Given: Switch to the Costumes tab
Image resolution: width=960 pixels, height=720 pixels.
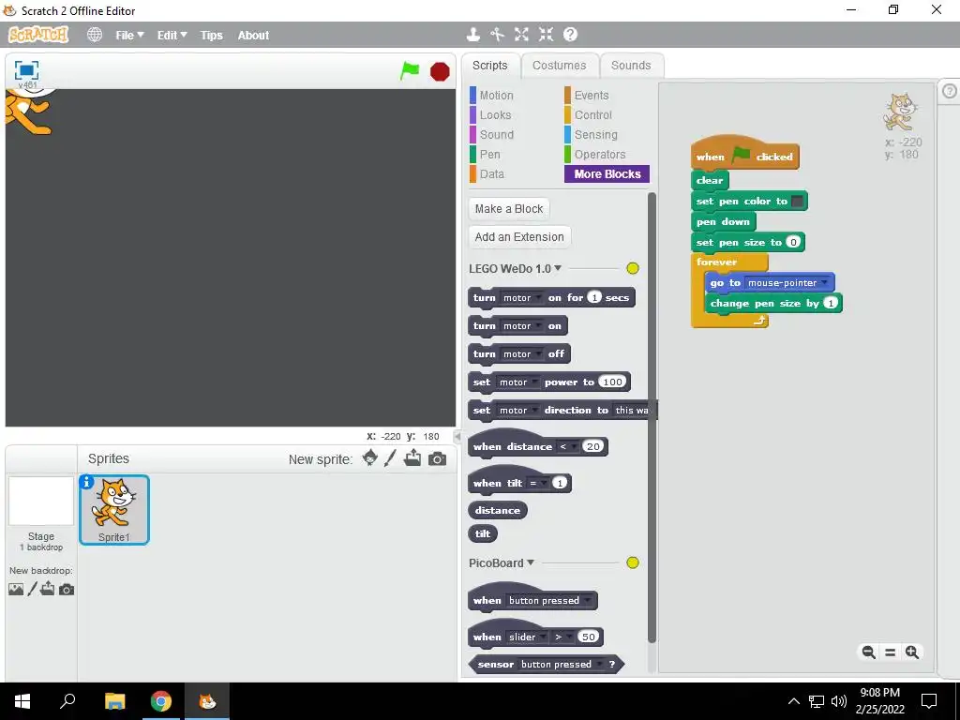Looking at the screenshot, I should (x=559, y=66).
